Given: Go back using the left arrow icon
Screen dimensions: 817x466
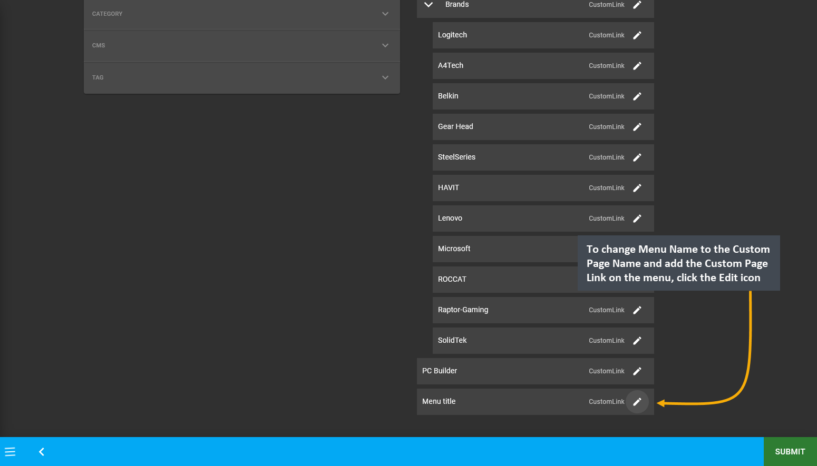Looking at the screenshot, I should point(42,452).
